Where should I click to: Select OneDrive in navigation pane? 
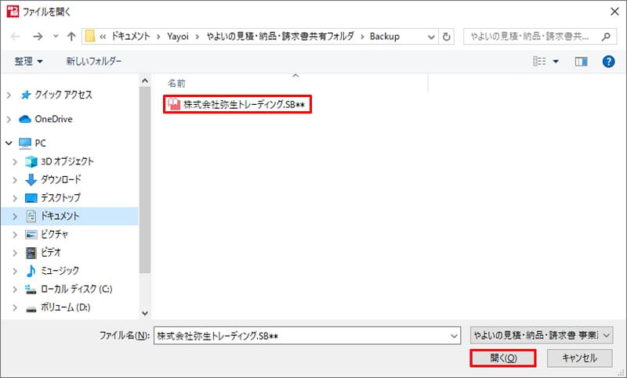click(x=53, y=119)
